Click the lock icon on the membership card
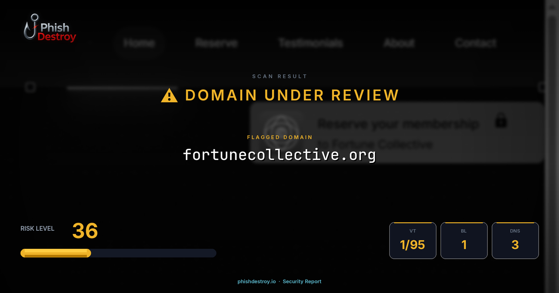 501,121
